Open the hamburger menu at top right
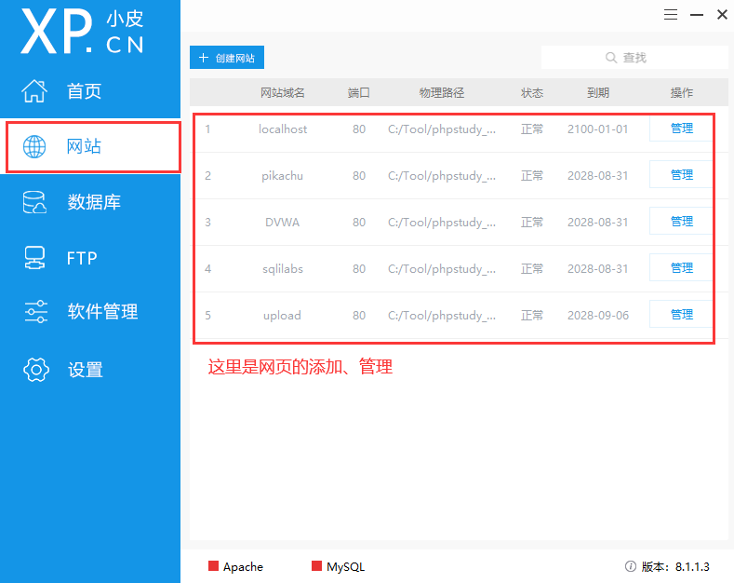Screen dimensions: 734x583 click(672, 15)
